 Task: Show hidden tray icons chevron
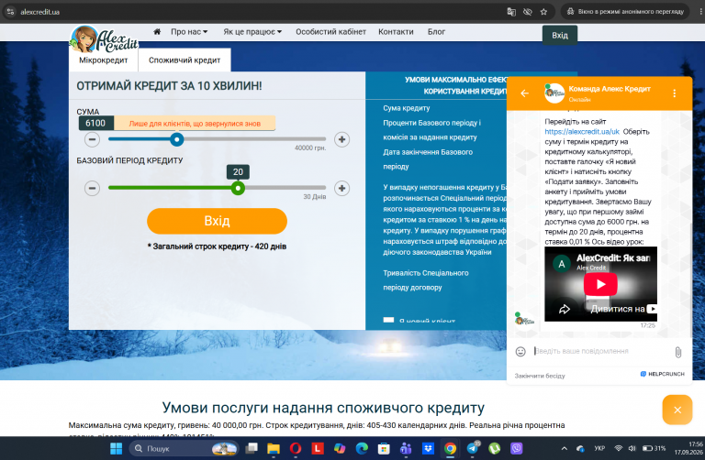[x=565, y=448]
